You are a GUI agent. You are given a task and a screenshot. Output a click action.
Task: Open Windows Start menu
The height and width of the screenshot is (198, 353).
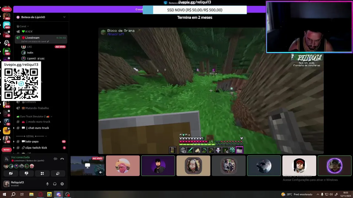4,194
